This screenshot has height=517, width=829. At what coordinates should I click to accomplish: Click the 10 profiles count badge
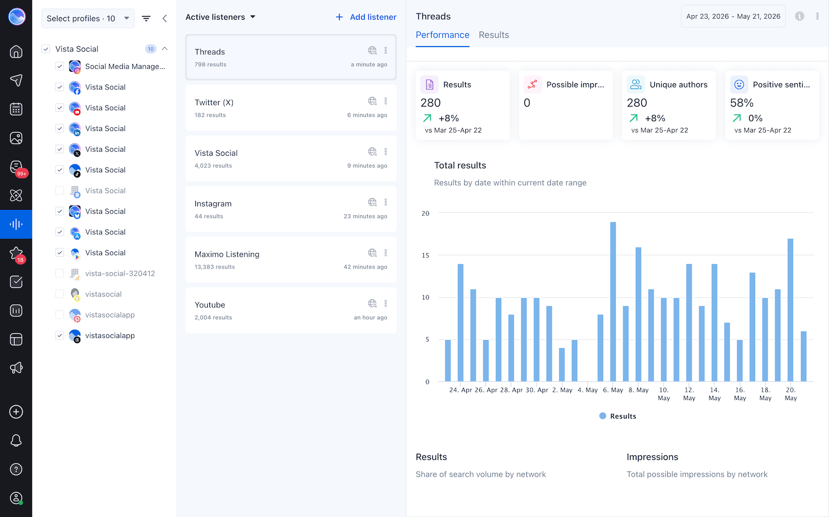point(150,49)
